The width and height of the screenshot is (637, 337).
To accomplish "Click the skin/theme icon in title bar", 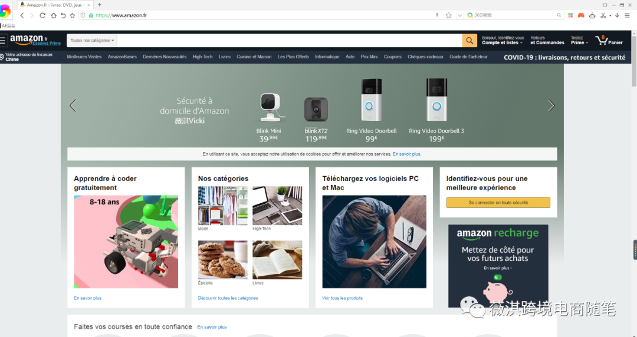I will pos(605,5).
